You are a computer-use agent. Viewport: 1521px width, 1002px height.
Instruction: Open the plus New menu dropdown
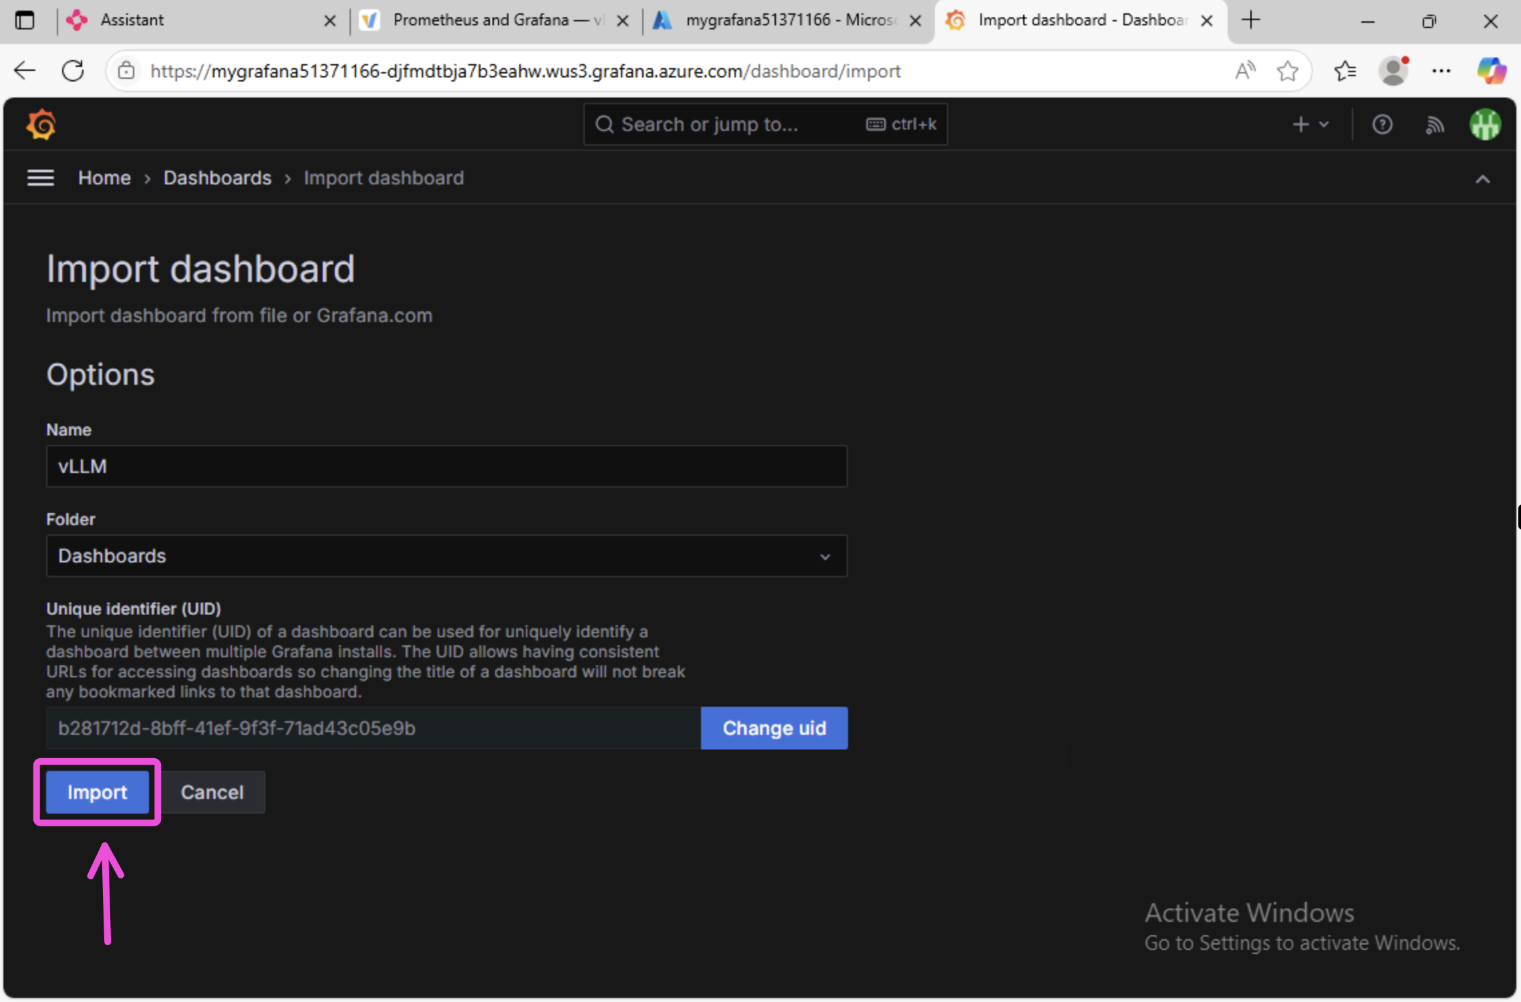pos(1310,124)
